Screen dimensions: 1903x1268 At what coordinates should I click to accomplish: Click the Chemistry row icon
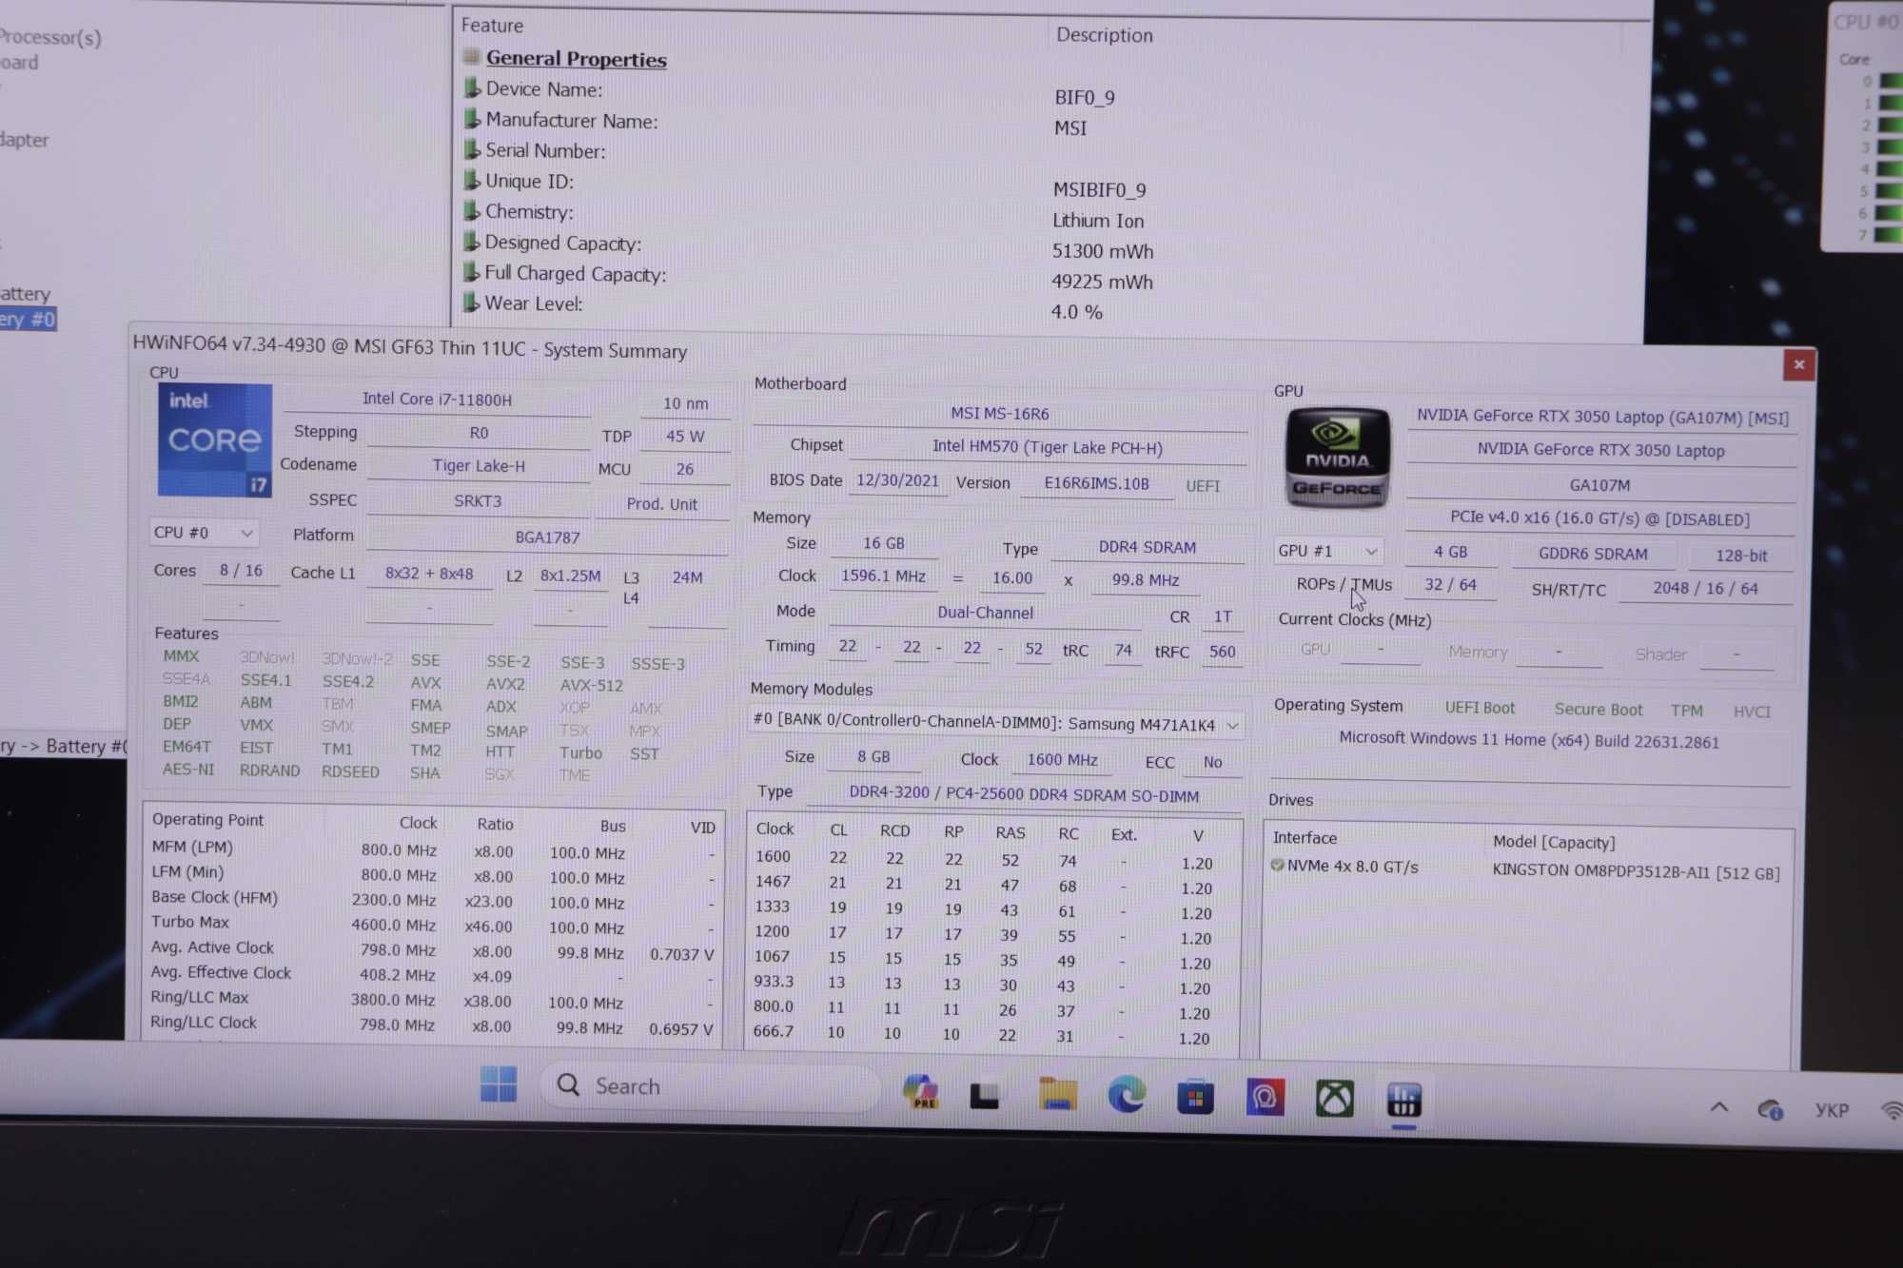pyautogui.click(x=471, y=210)
